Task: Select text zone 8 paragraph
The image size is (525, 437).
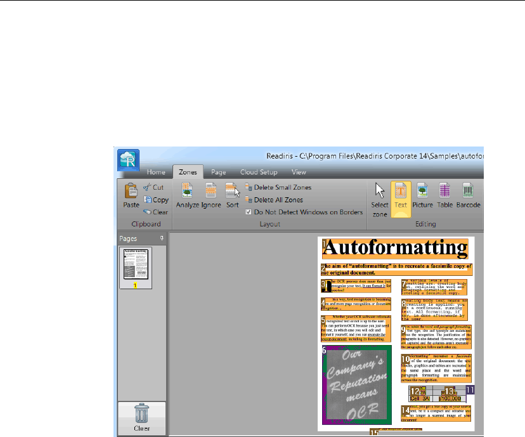Action: click(434, 310)
